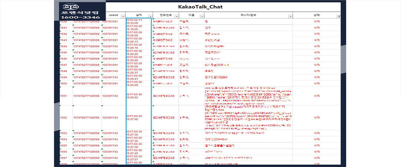Open the 날짜 column filter dropdown

[x=150, y=16]
